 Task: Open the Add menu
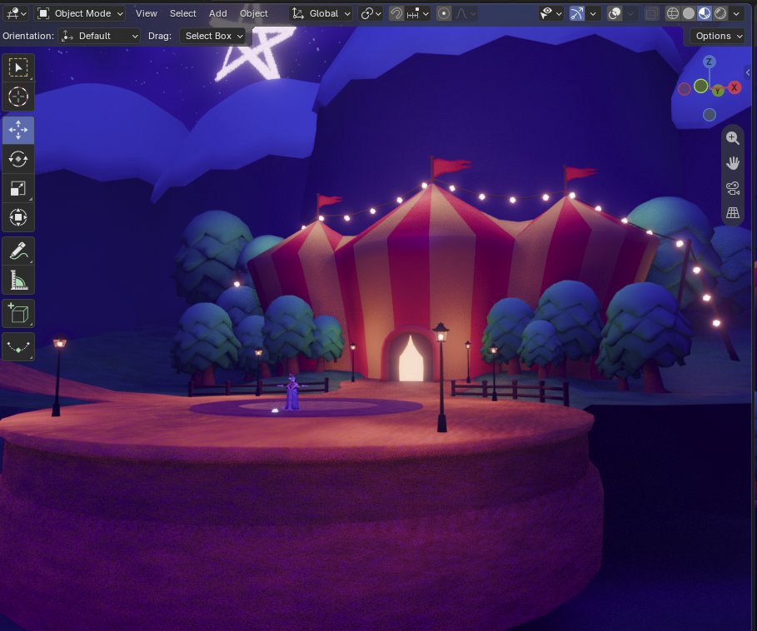pyautogui.click(x=217, y=13)
